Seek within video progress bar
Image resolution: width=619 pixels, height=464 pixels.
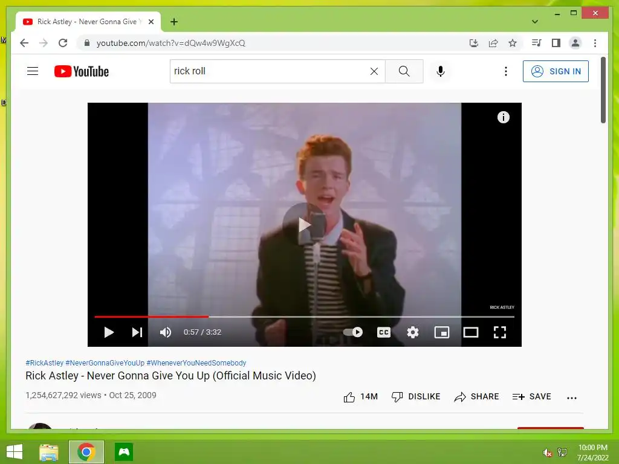tap(305, 317)
